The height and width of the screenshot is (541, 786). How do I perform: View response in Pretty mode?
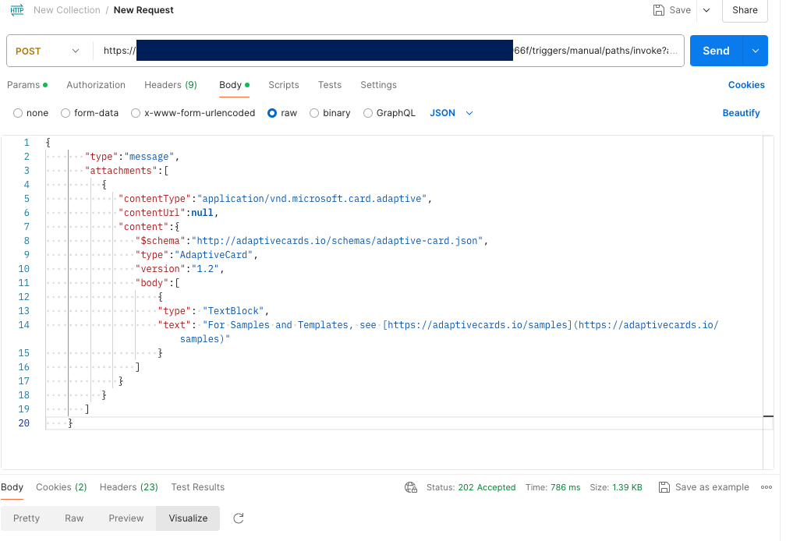click(x=26, y=518)
